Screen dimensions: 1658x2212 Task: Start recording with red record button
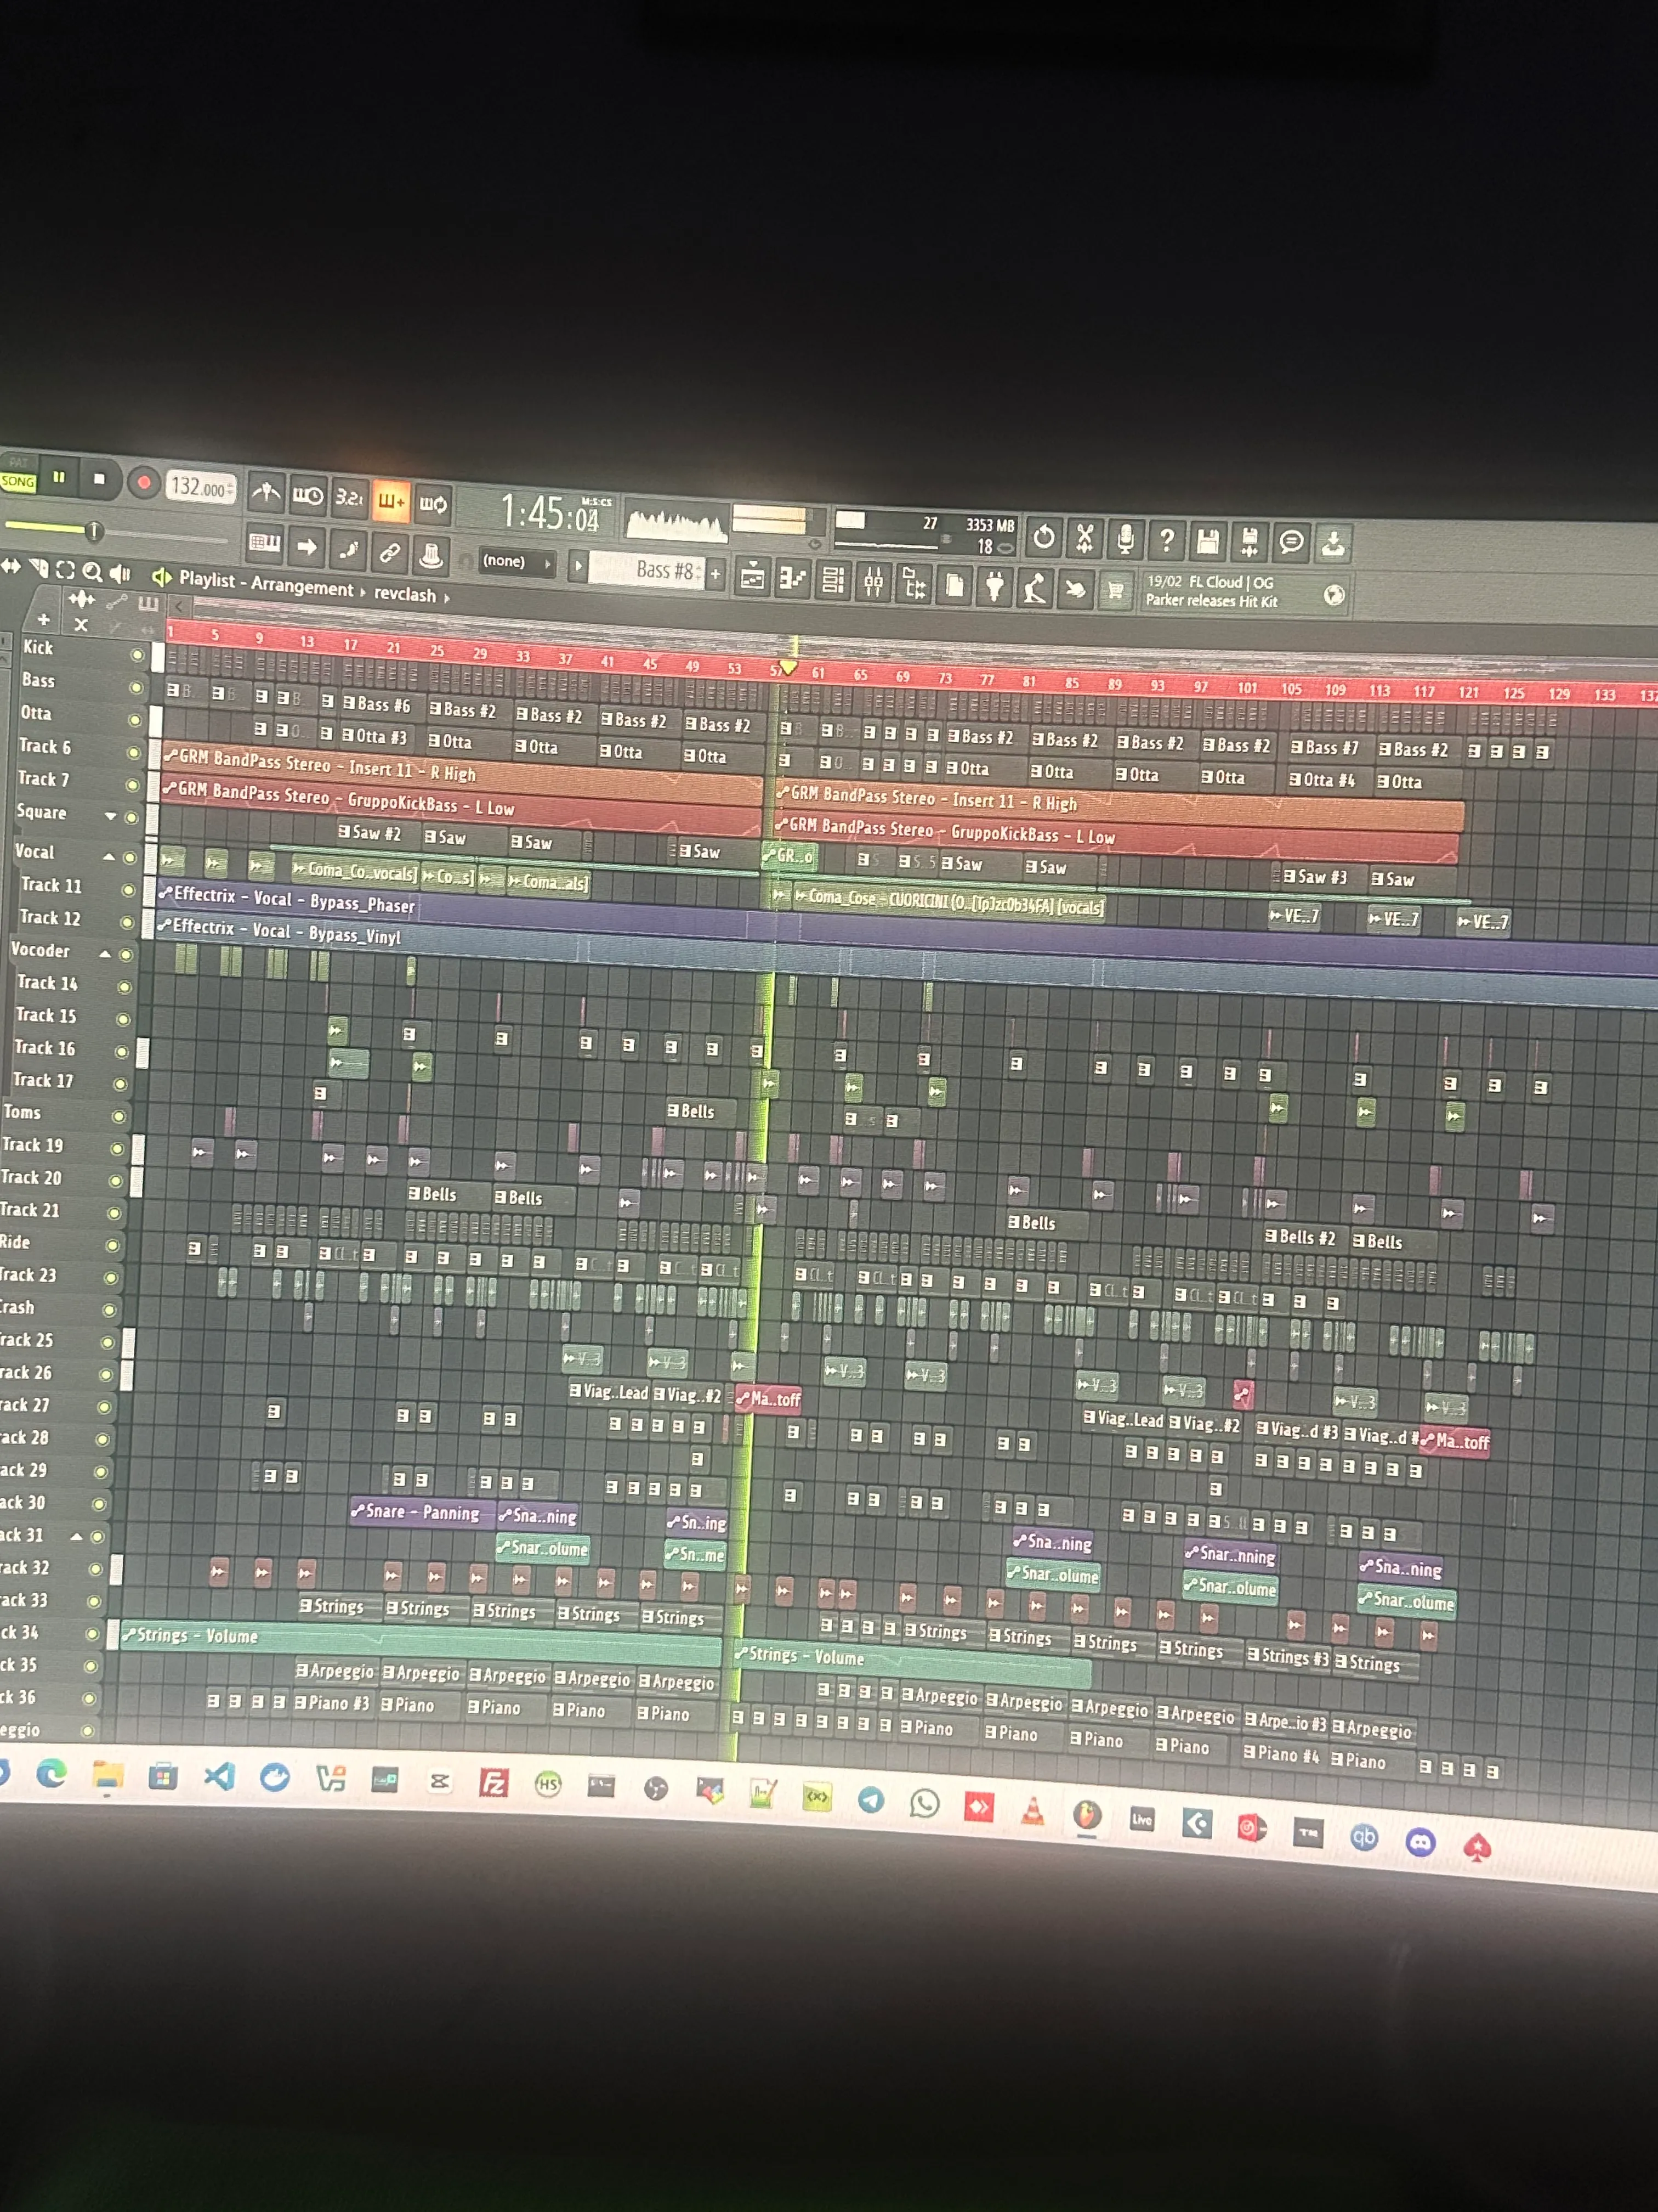coord(143,483)
